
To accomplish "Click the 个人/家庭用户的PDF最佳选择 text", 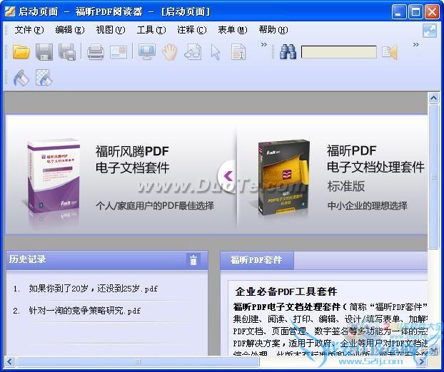I will coord(155,205).
